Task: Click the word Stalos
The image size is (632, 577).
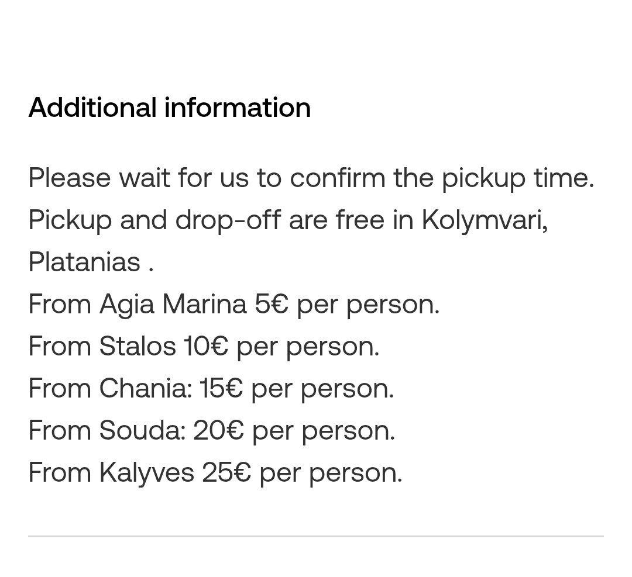Action: [x=138, y=346]
